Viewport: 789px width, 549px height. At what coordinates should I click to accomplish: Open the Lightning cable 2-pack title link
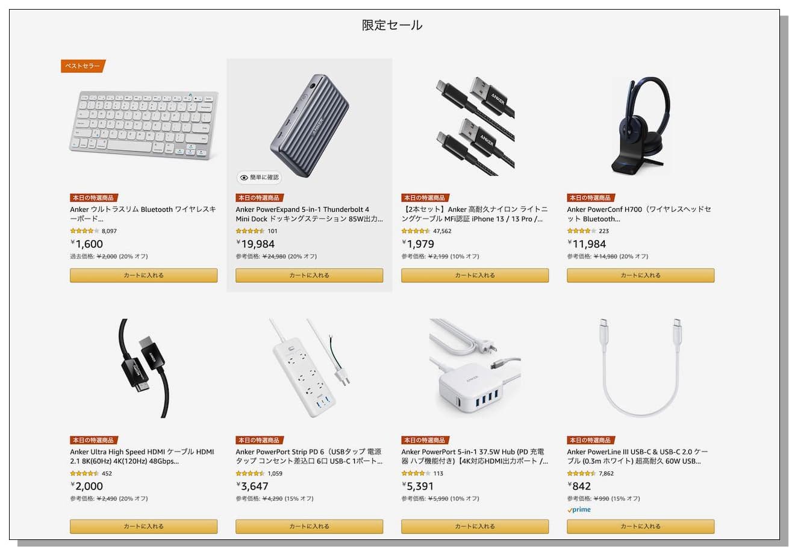click(475, 214)
